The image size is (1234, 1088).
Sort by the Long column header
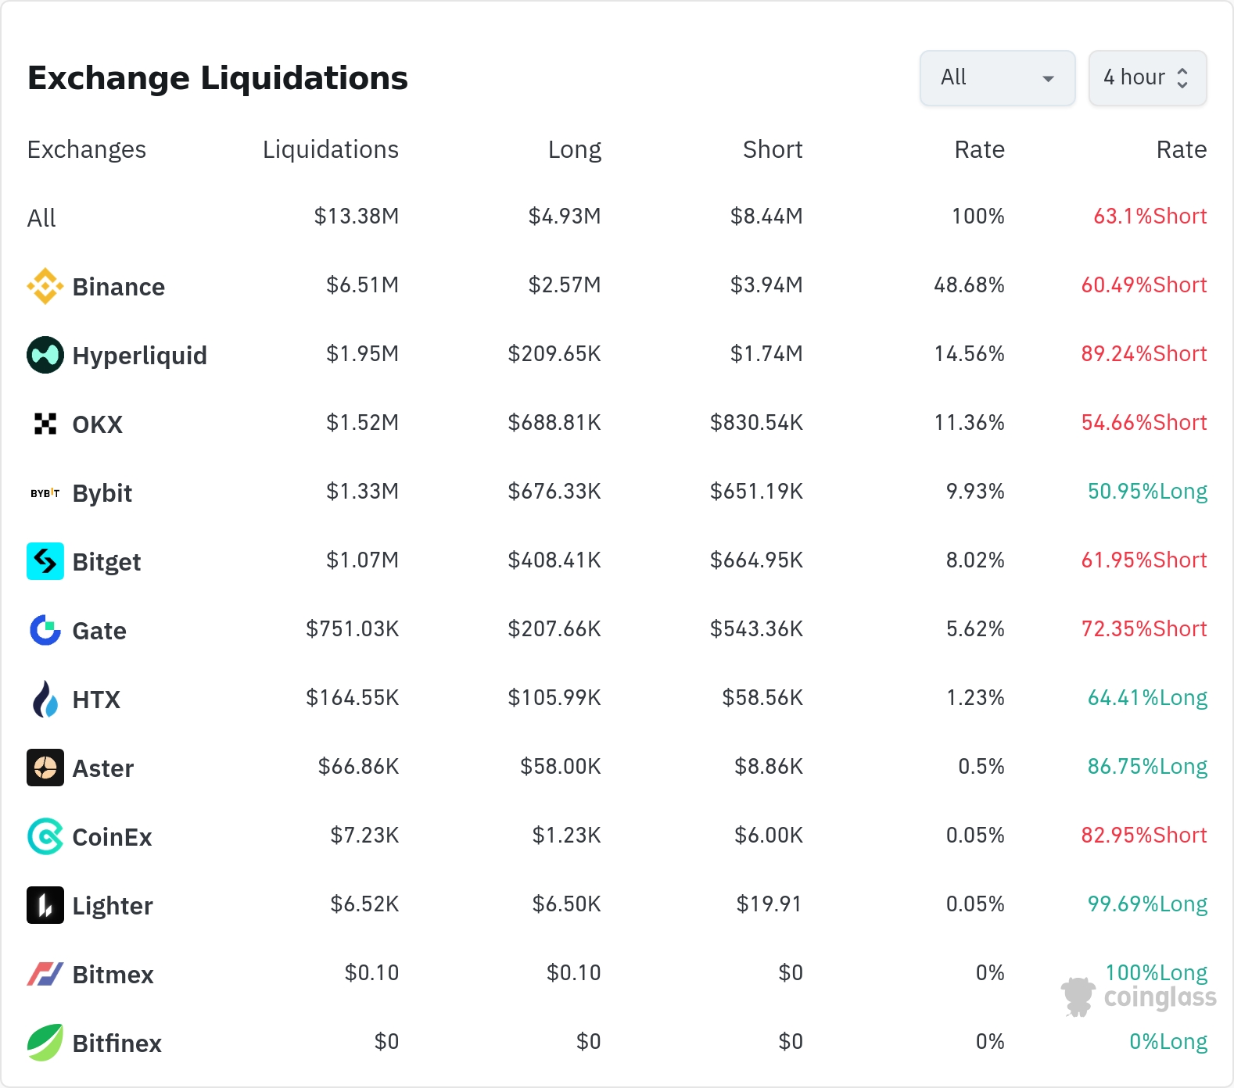tap(574, 149)
